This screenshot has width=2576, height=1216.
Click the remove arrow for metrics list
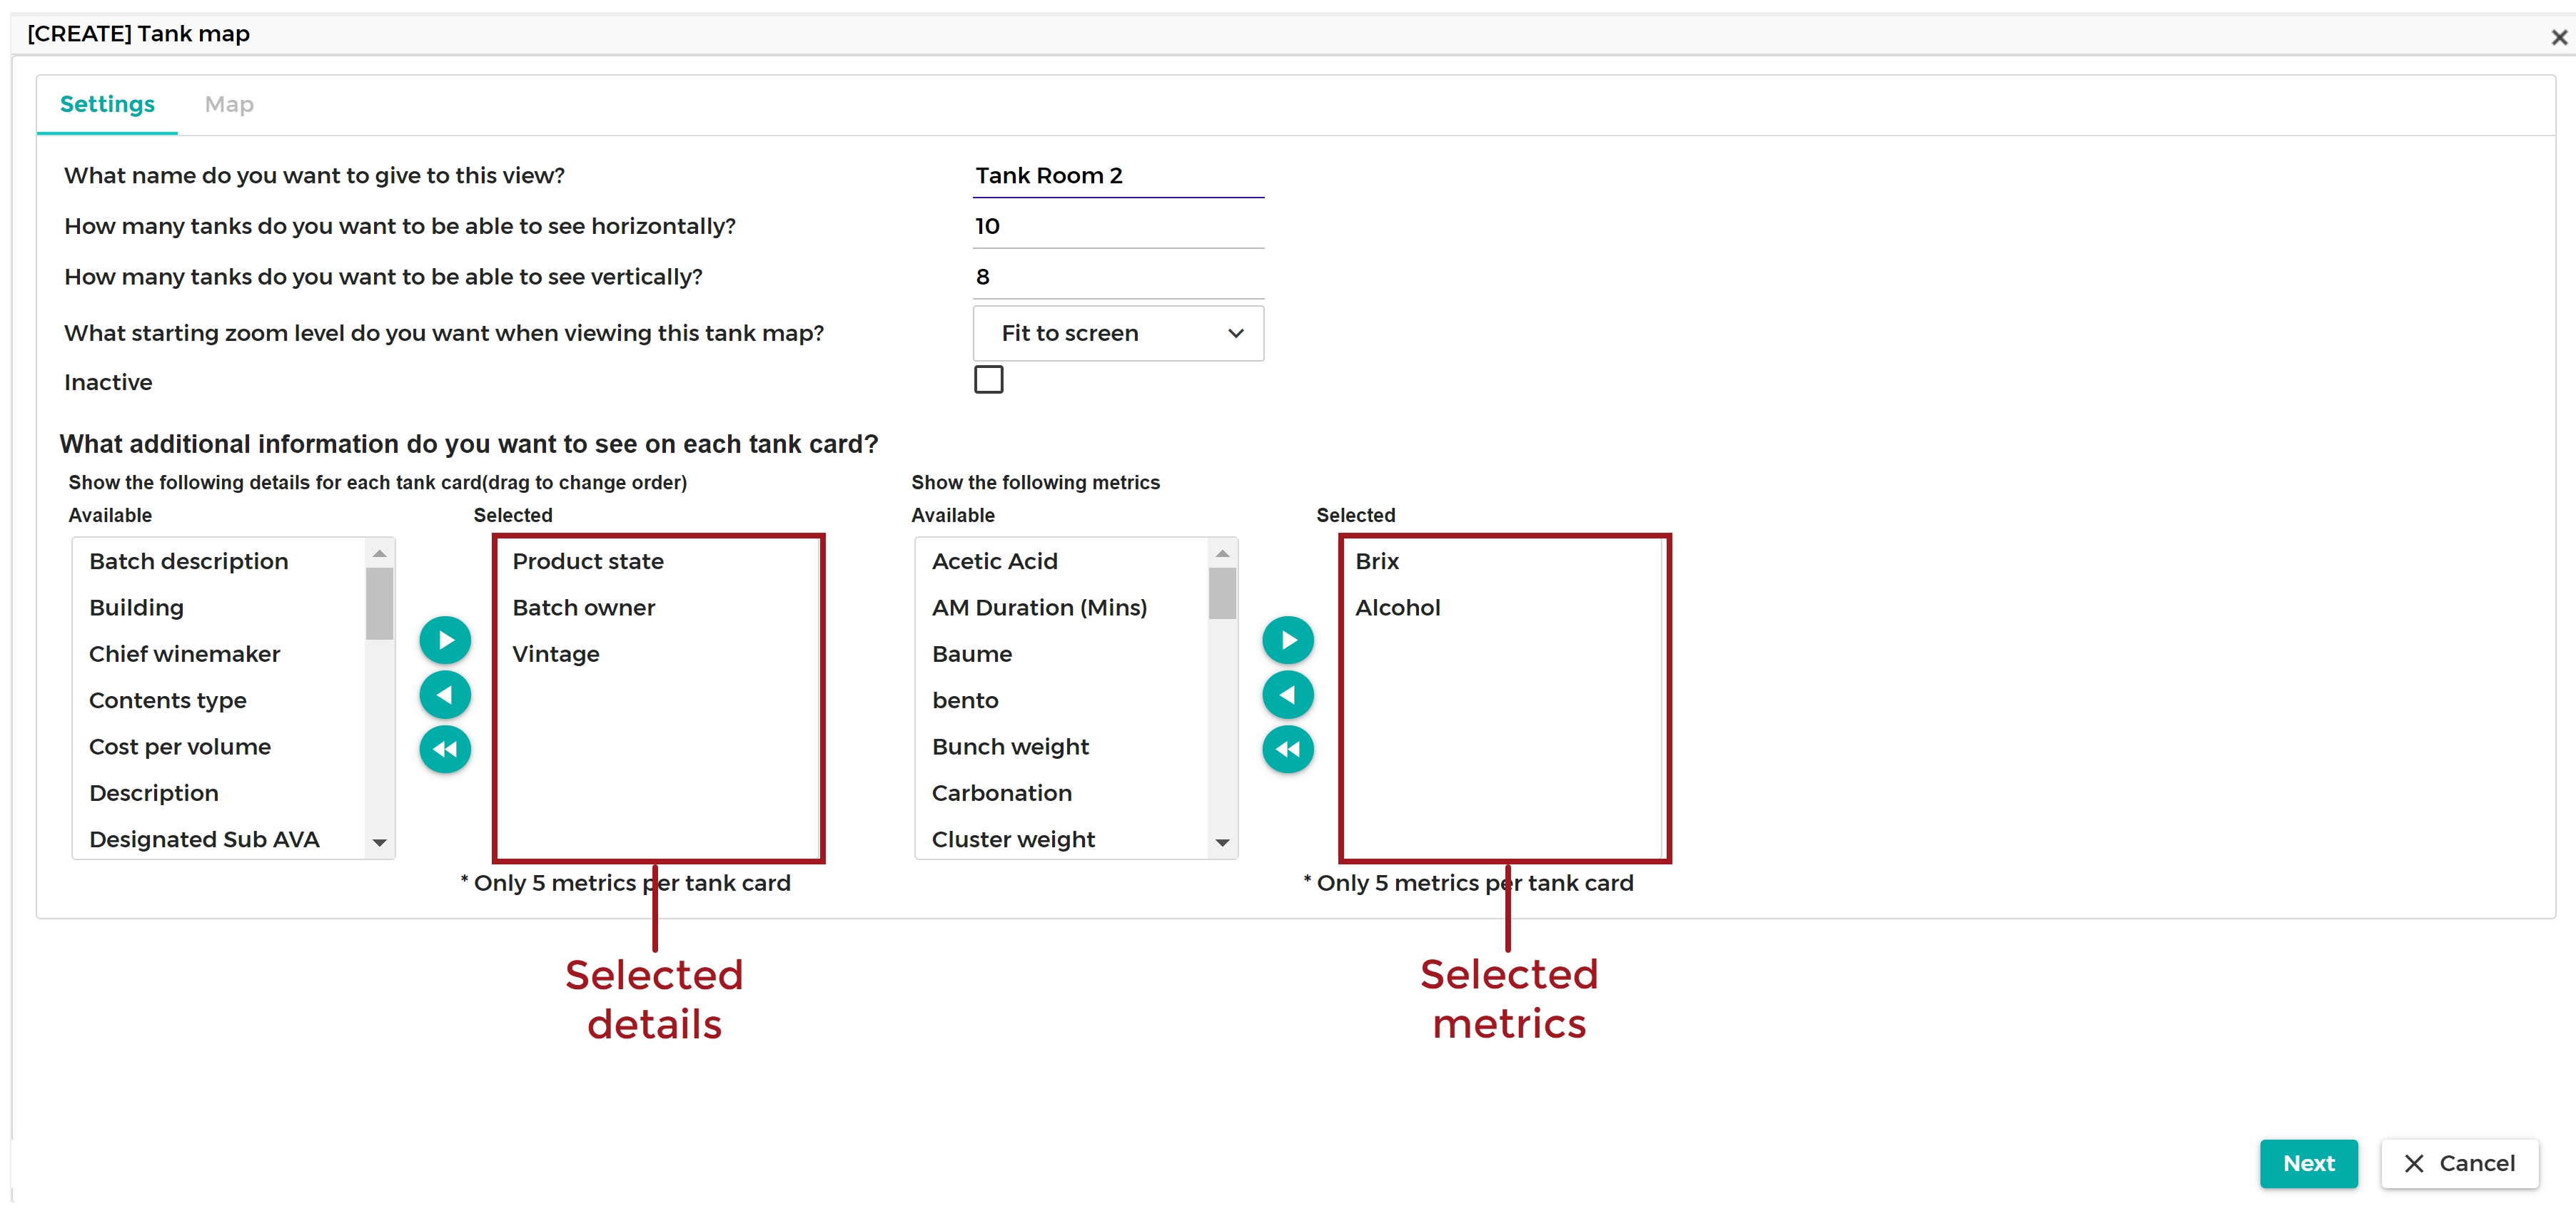point(1288,695)
